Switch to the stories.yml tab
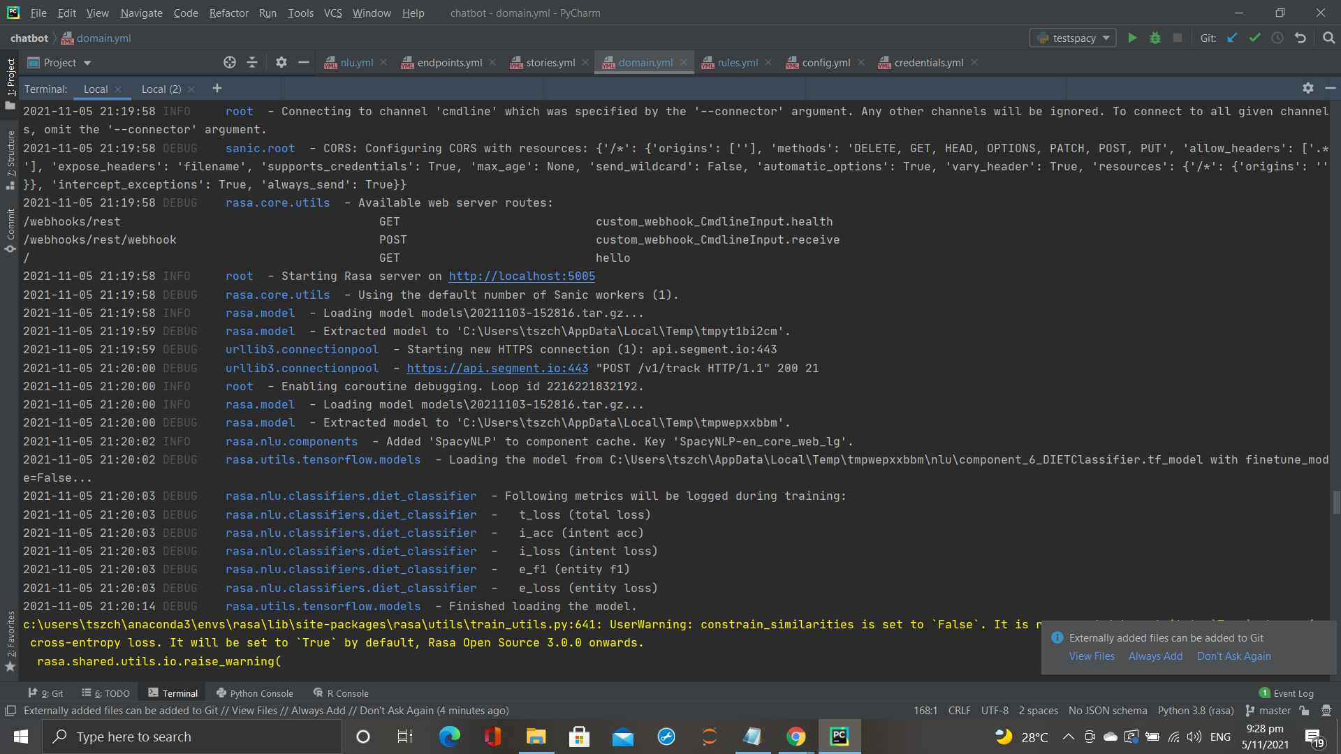Screen dimensions: 1341x754 pos(550,63)
